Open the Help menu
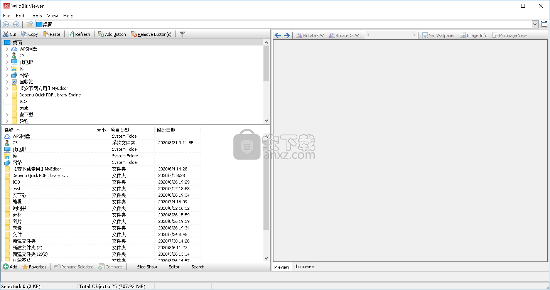Viewport: 550px width, 290px height. coord(68,15)
